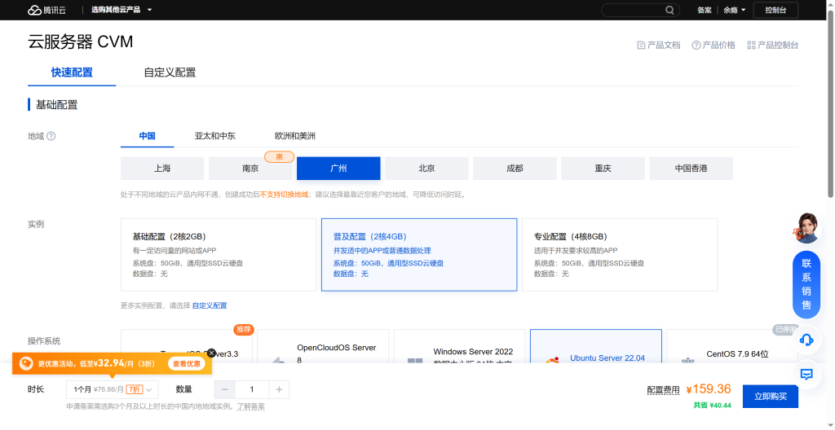Click the 配置费用 label
The image size is (835, 430).
coord(663,390)
